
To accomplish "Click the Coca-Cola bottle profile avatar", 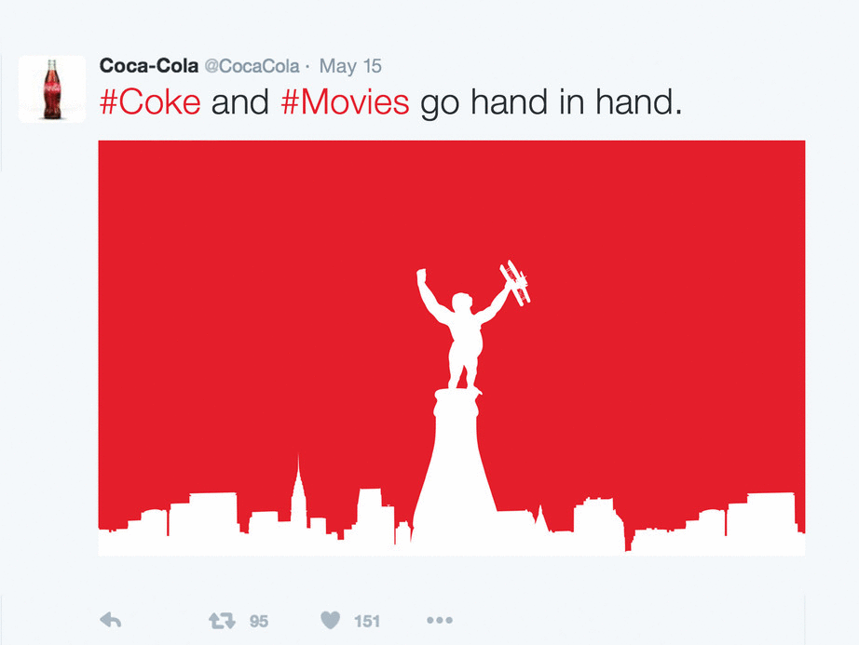I will tap(52, 88).
